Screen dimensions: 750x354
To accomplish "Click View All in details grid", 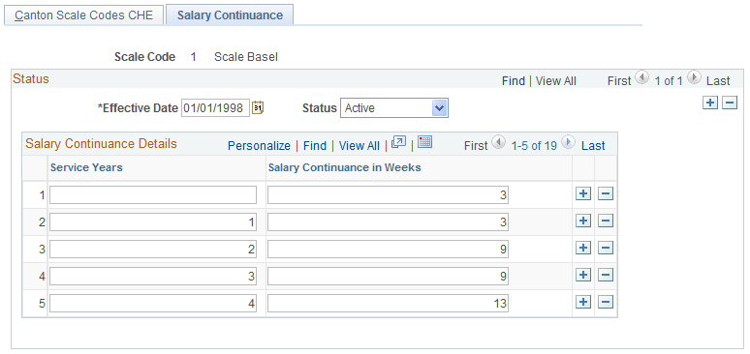I will (x=359, y=146).
